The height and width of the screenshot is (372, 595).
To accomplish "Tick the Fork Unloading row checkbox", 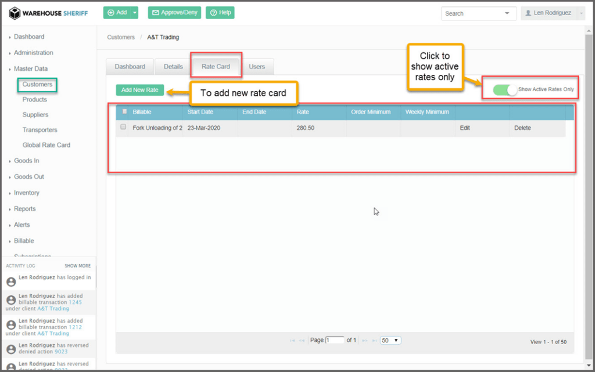I will (x=123, y=127).
